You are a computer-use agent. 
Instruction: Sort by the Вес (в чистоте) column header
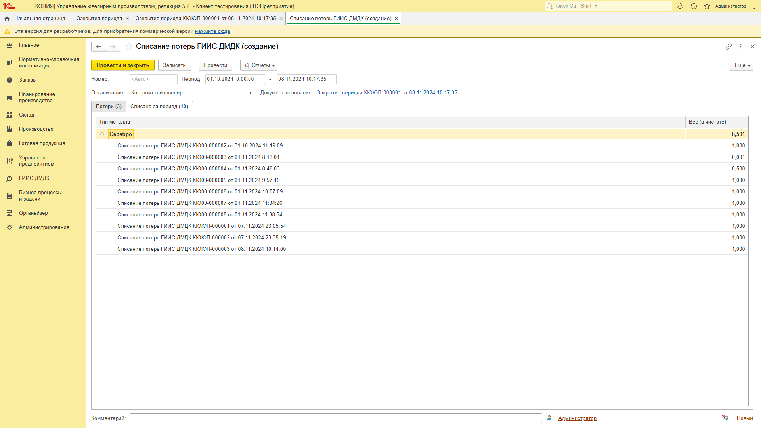tap(717, 122)
